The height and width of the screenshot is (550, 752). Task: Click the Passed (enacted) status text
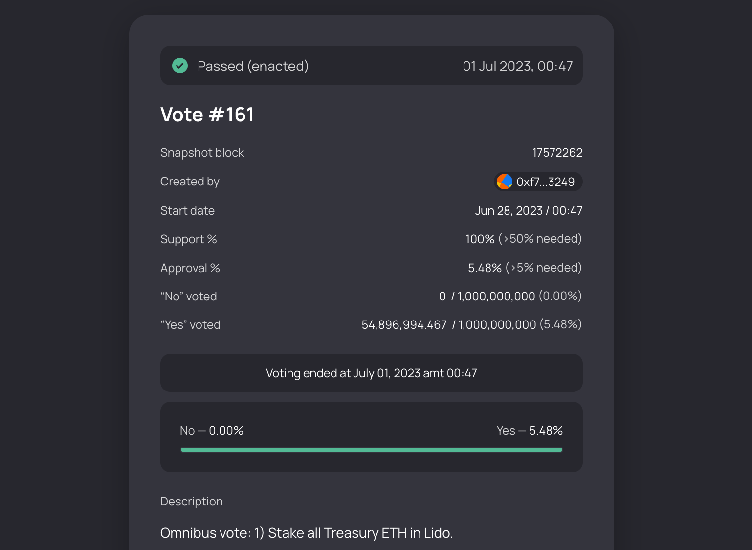coord(253,66)
